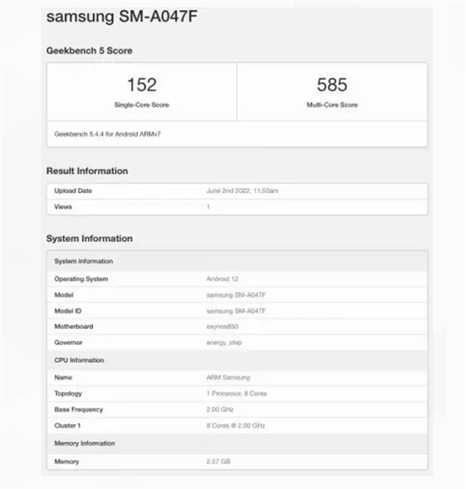This screenshot has width=466, height=489.
Task: Click the Governor value energy_step
Action: (224, 342)
